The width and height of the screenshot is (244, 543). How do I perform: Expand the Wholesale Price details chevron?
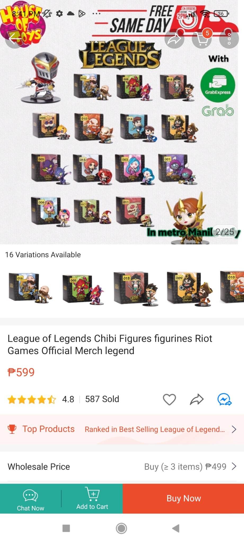point(234,466)
